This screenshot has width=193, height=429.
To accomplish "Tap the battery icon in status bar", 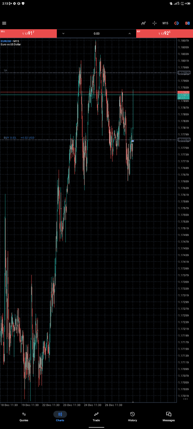I will pyautogui.click(x=189, y=4).
